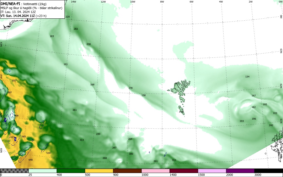Click the 6W longitude label
Viewport: 283px width, 177px height.
[x=192, y=2]
